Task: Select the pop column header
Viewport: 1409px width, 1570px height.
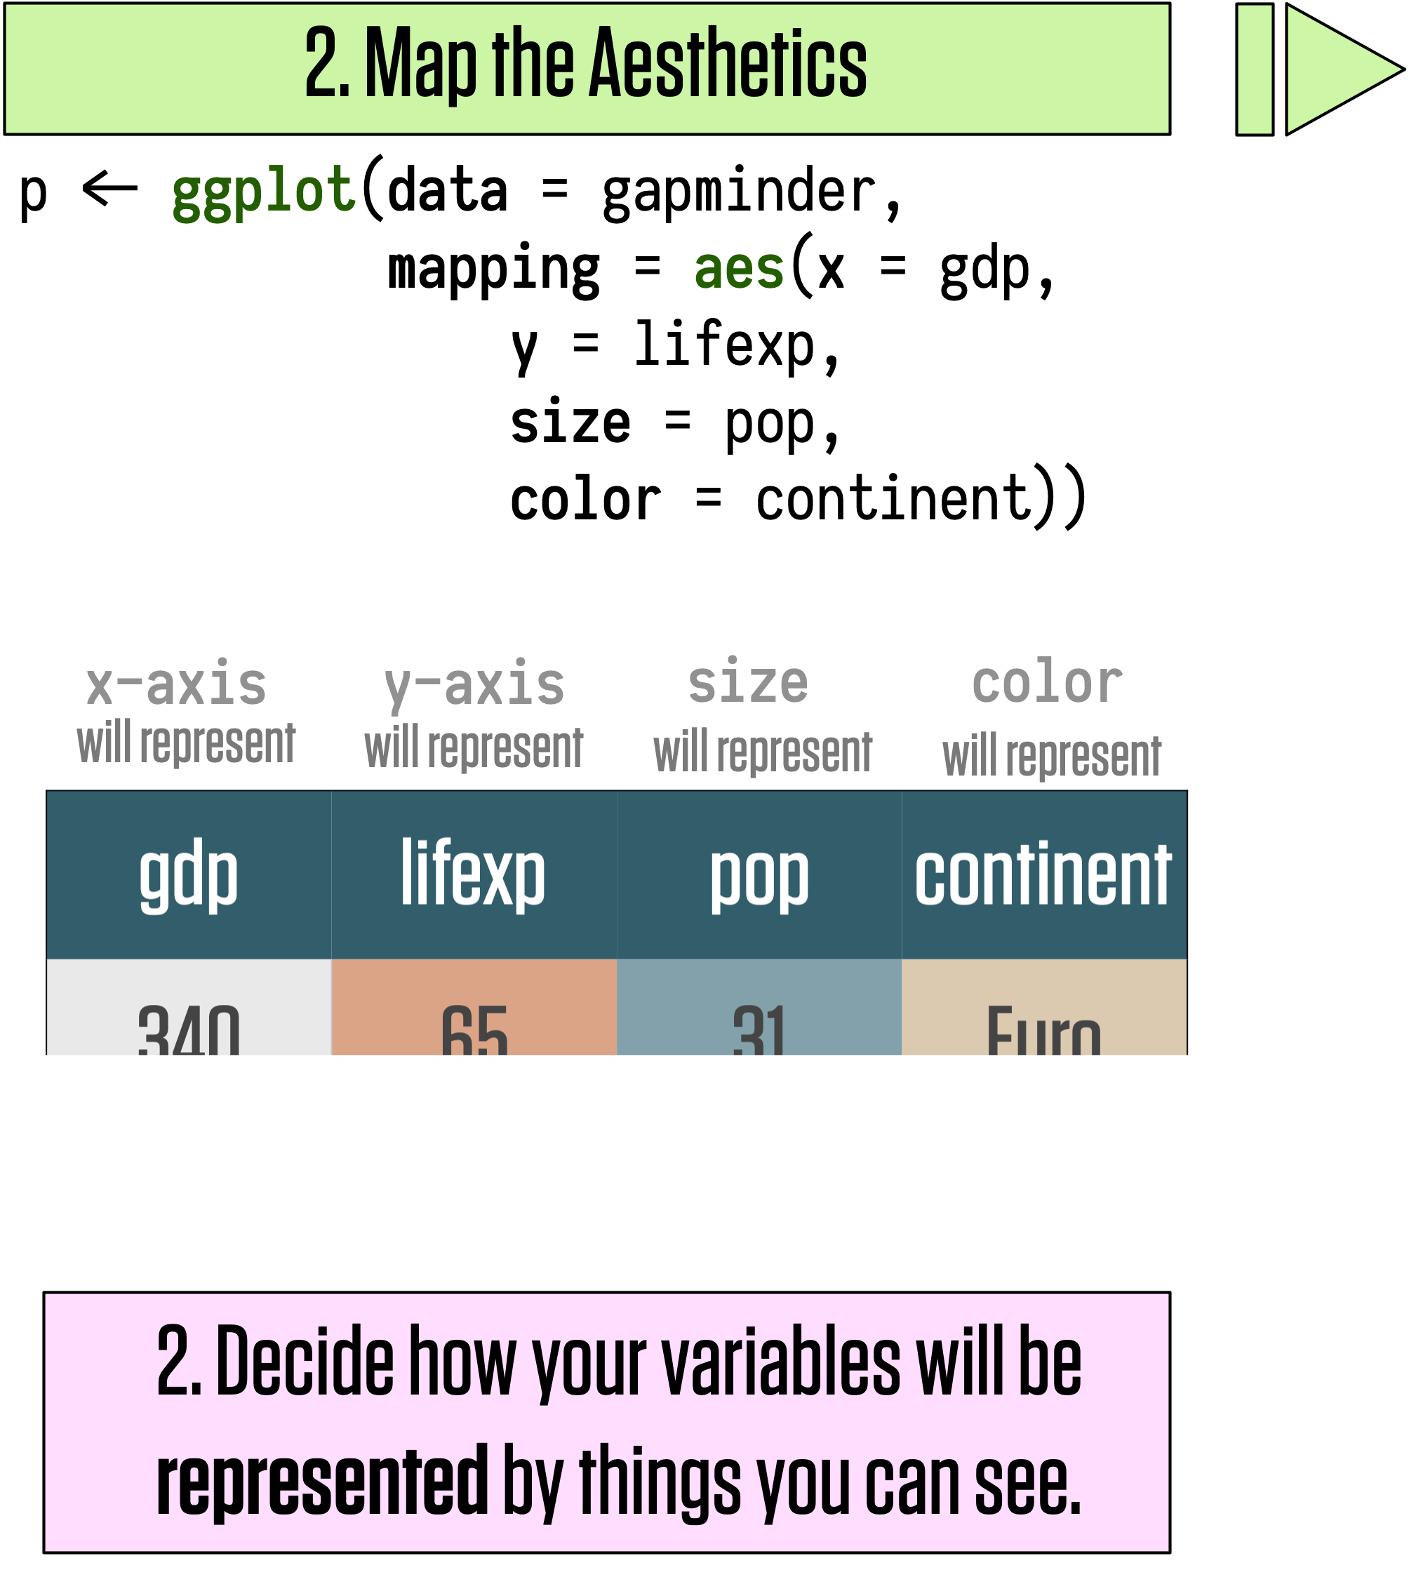Action: click(759, 874)
